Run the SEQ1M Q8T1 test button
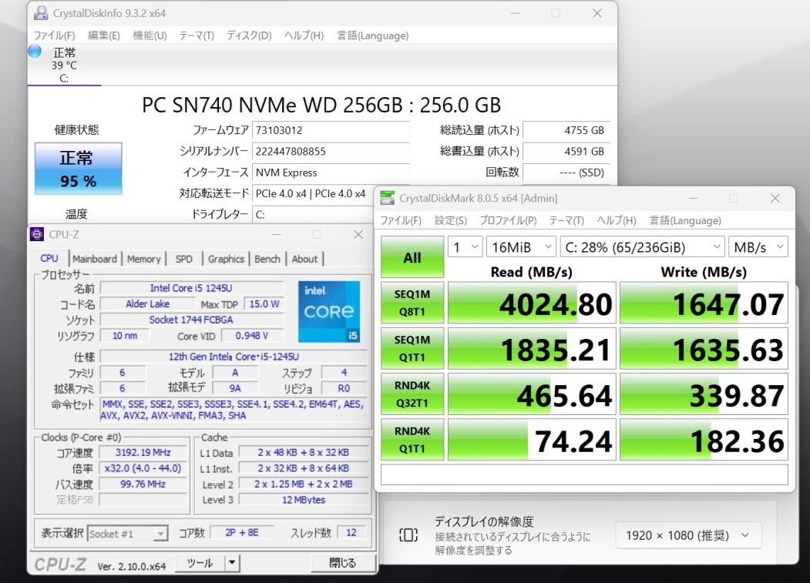Image resolution: width=810 pixels, height=583 pixels. pos(412,303)
